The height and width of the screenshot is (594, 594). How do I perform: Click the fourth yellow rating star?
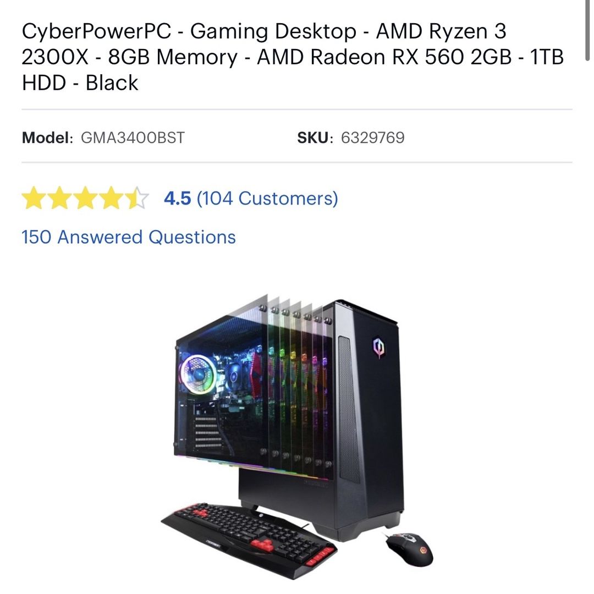111,198
